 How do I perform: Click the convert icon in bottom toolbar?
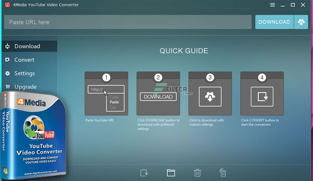pyautogui.click(x=144, y=173)
